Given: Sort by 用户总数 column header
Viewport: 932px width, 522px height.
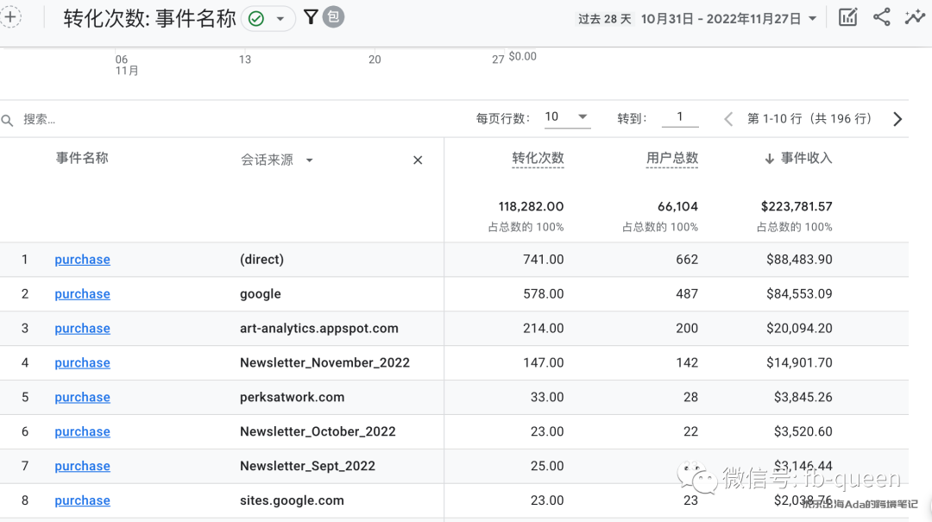Looking at the screenshot, I should (672, 158).
